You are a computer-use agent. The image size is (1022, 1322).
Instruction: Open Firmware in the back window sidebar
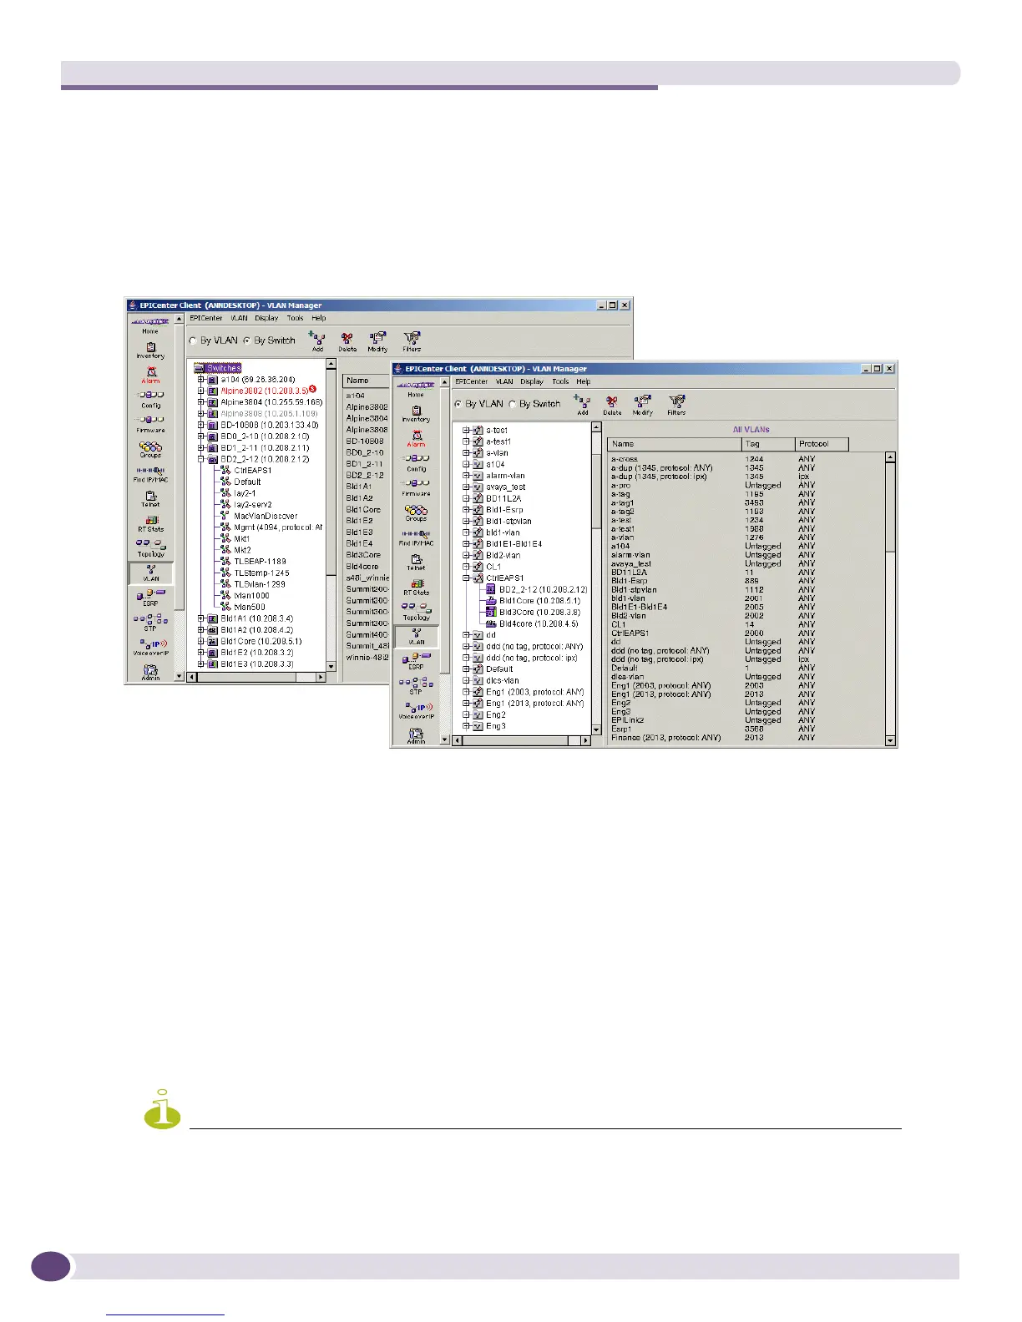point(150,424)
